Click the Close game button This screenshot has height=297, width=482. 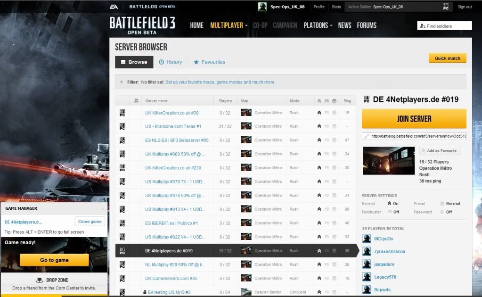click(90, 222)
